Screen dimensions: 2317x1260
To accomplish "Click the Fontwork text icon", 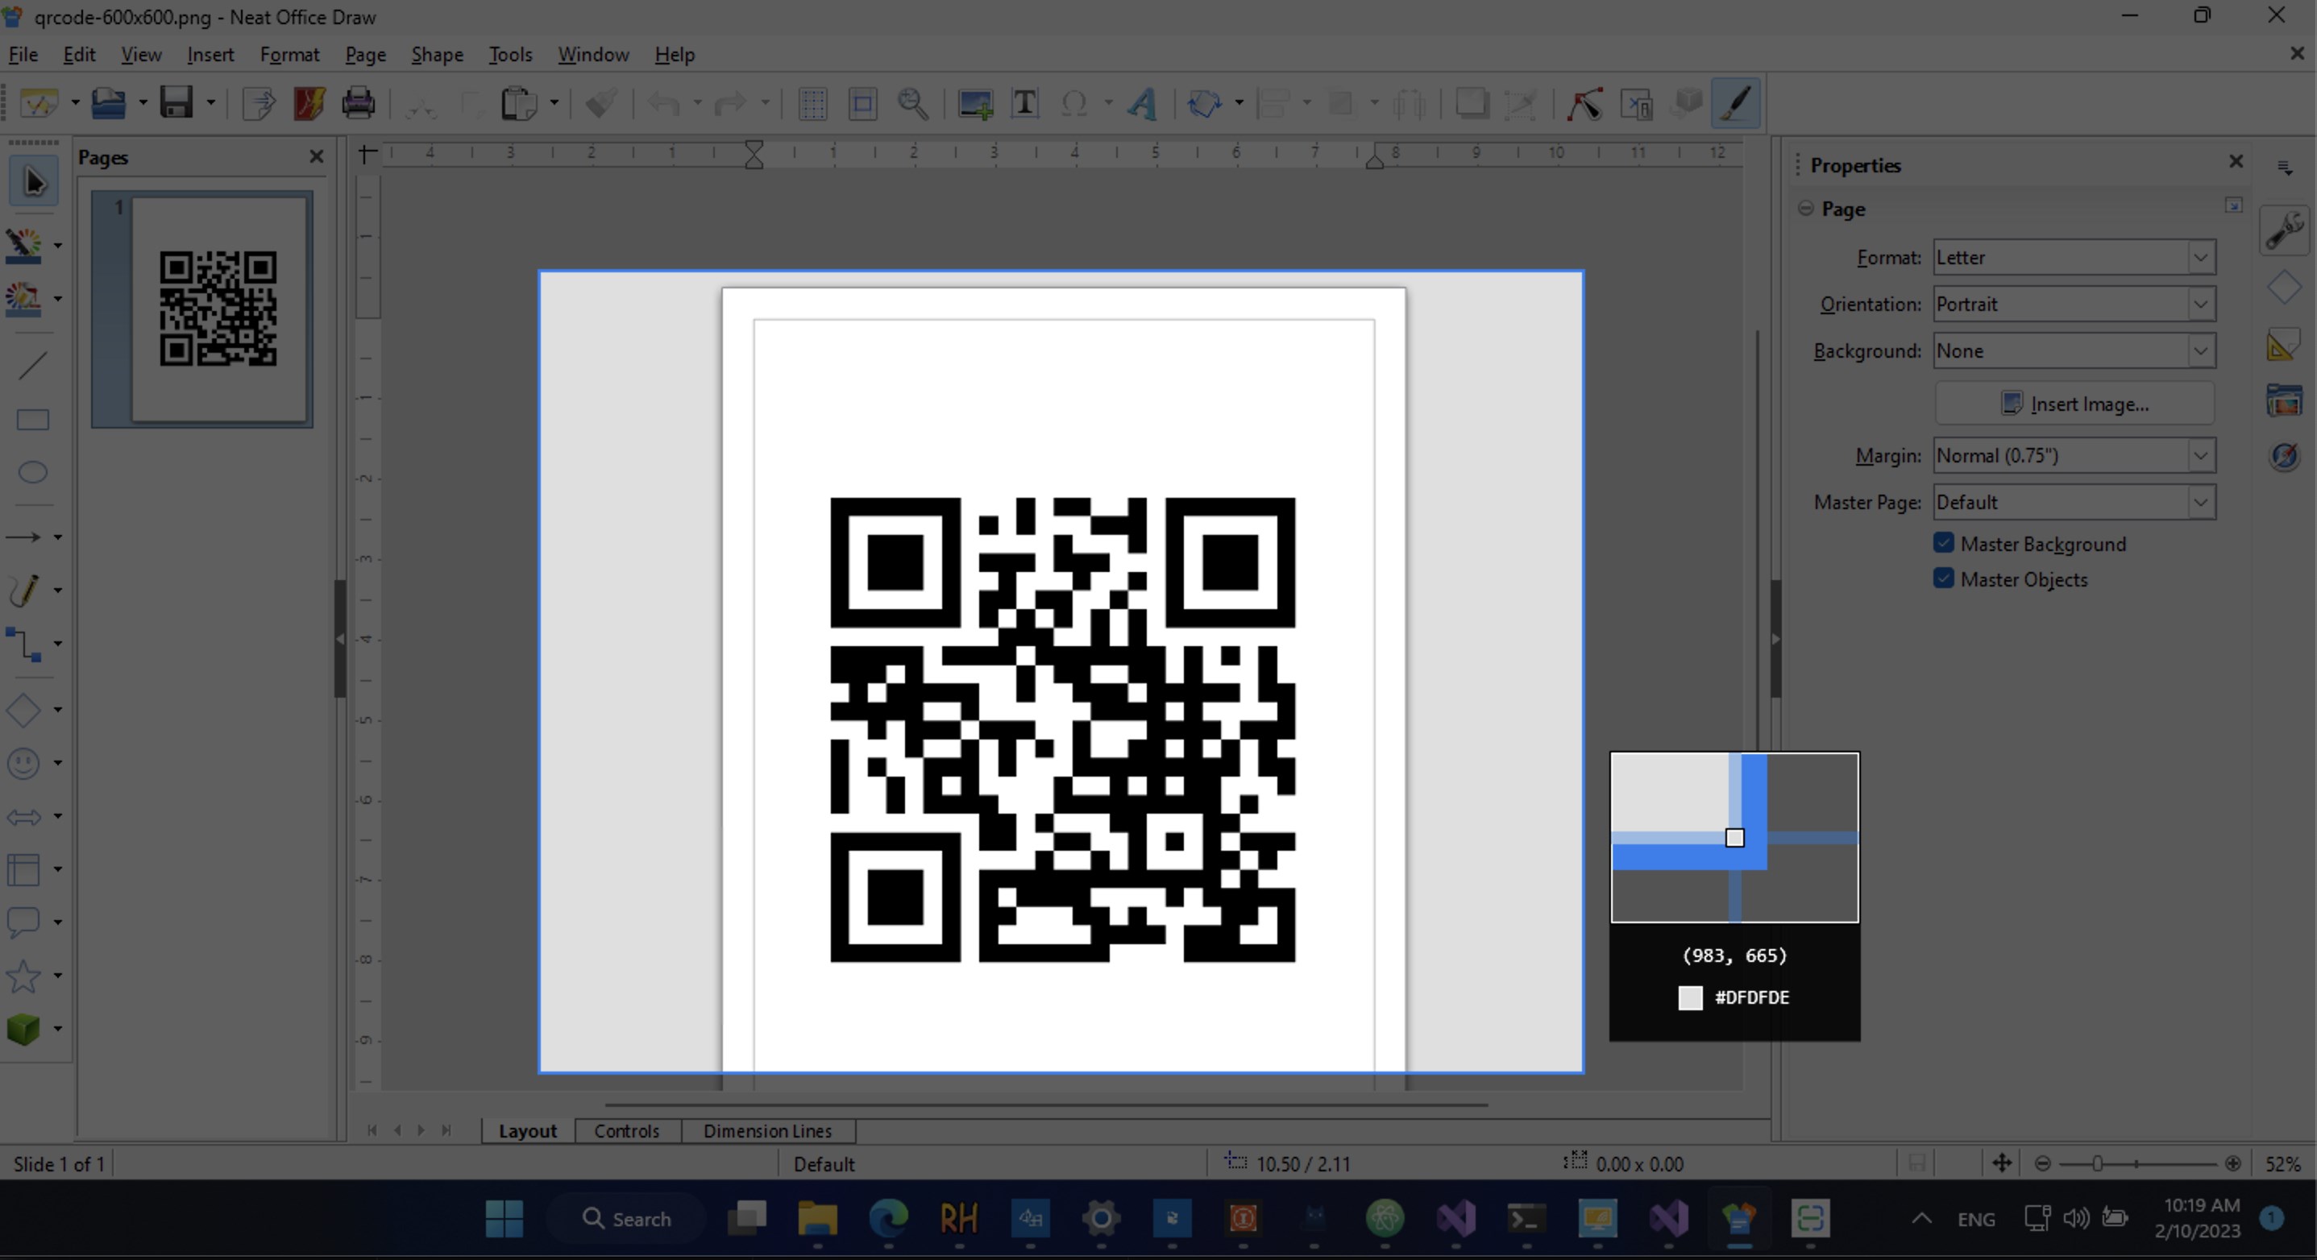I will coord(1141,103).
